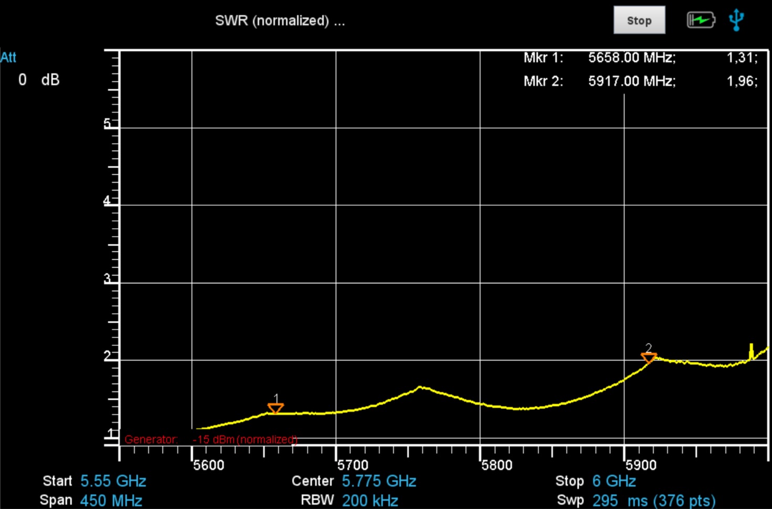Image resolution: width=772 pixels, height=509 pixels.
Task: Click the 0 dB attenuation value
Action: 39,80
